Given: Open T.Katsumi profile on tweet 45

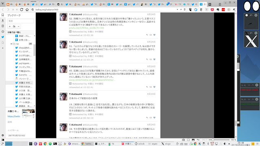Looking at the screenshot, I should (75, 67).
